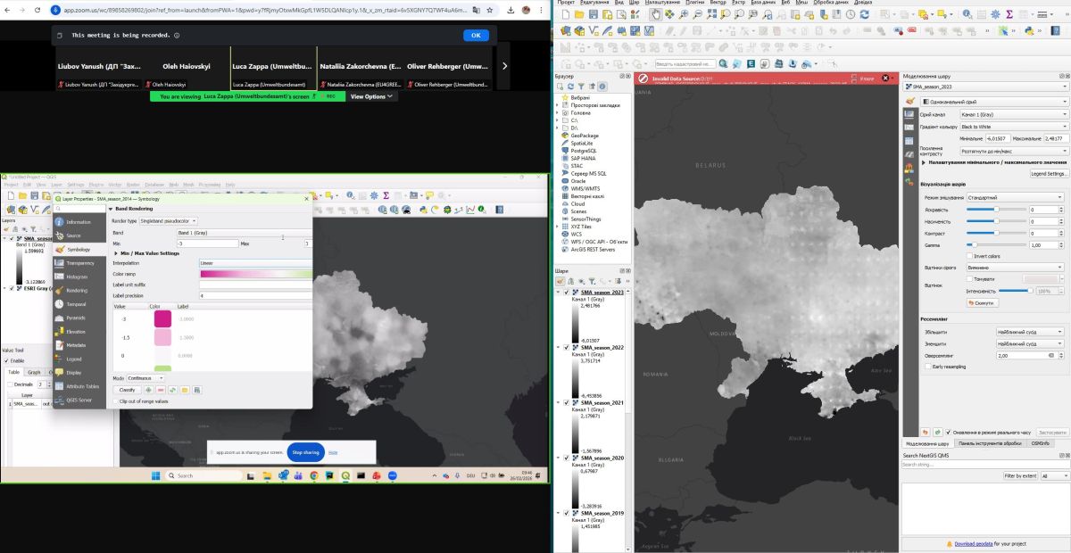Refresh the Browser panel
Screen dimensions: 1071x553
[572, 87]
